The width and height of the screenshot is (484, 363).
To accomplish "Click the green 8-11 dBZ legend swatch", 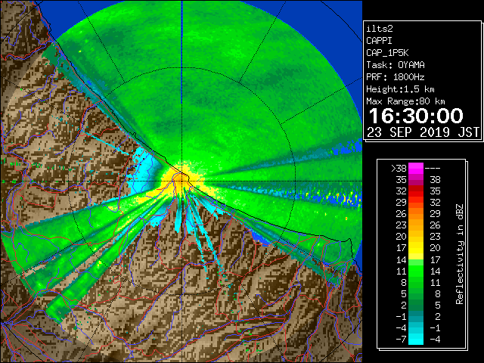I will [416, 282].
